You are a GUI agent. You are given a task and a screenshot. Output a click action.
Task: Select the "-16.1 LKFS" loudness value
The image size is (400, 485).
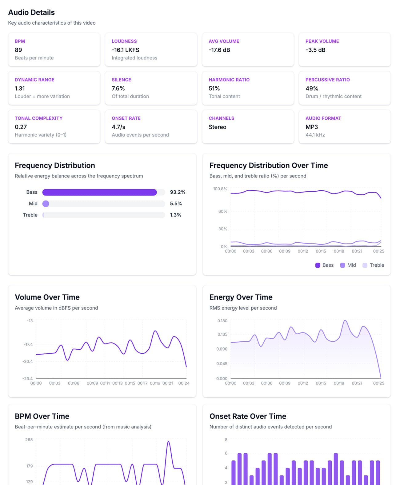126,50
